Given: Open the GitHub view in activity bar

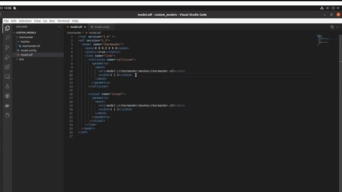Looking at the screenshot, I should (7, 96).
